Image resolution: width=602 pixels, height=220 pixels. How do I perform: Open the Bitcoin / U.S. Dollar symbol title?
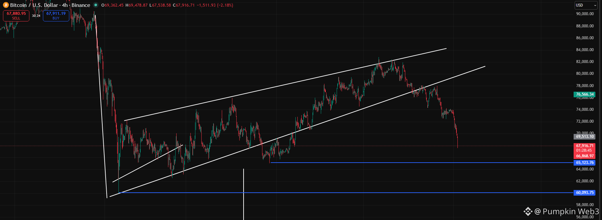pos(50,5)
